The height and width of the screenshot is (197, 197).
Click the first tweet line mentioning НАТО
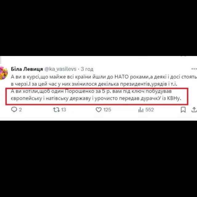pos(104,77)
